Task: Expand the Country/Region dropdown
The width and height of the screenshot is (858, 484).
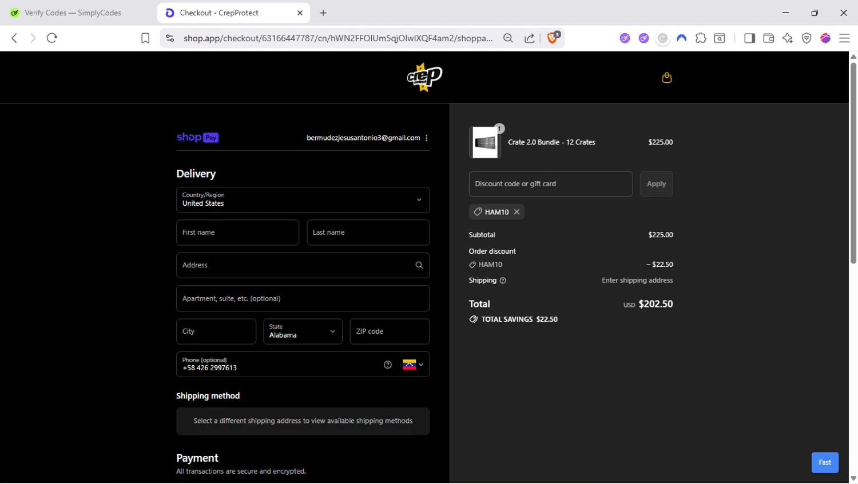Action: click(x=303, y=199)
